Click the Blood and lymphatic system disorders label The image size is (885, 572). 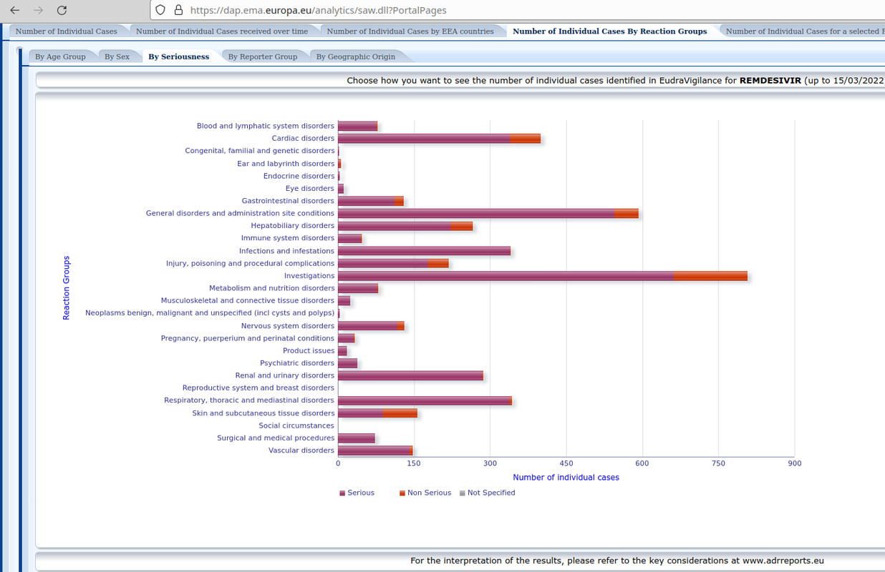(x=266, y=126)
